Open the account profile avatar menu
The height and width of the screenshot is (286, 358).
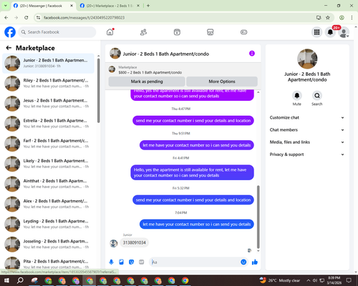pos(344,32)
